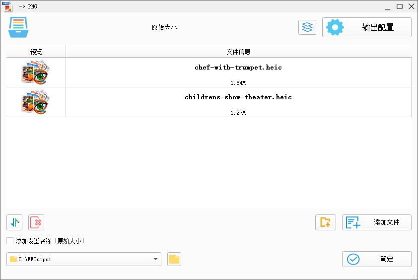The image size is (418, 280).
Task: Open the 输出配置 output settings
Action: pos(366,27)
